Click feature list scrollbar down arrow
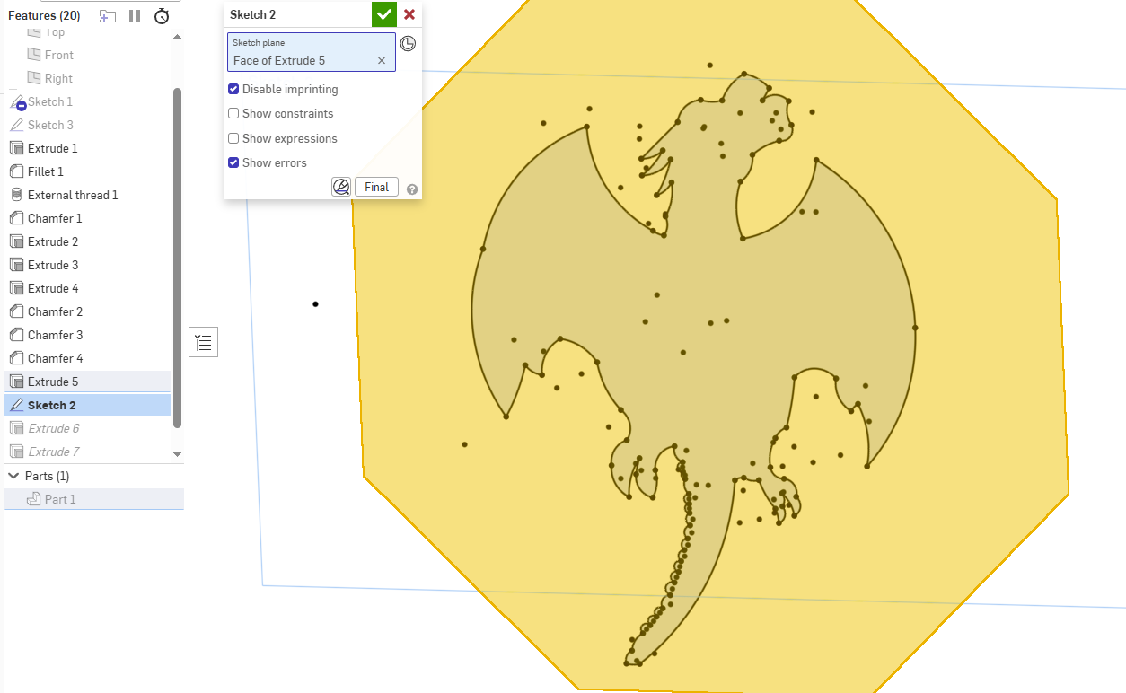 [x=177, y=454]
